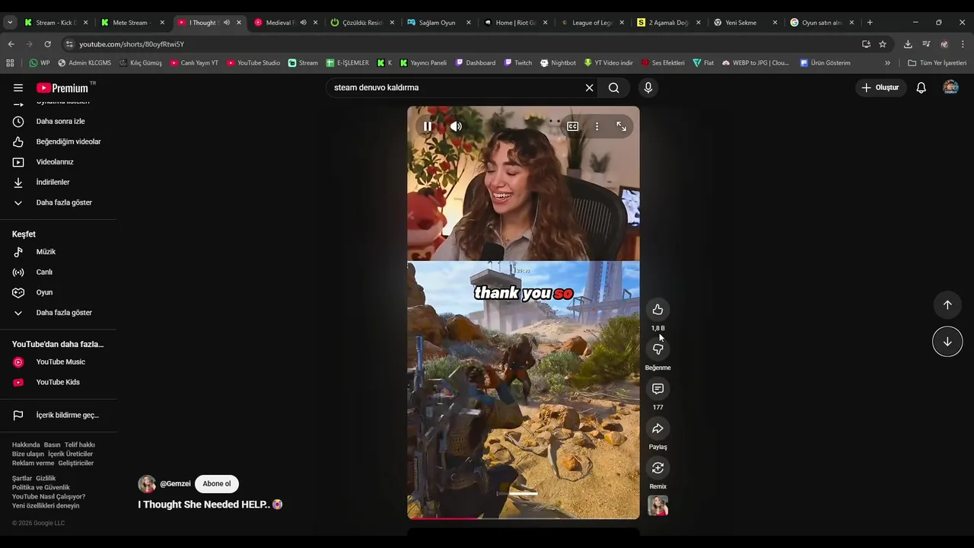This screenshot has width=974, height=548.
Task: Share the Short via Paylaş
Action: (657, 429)
